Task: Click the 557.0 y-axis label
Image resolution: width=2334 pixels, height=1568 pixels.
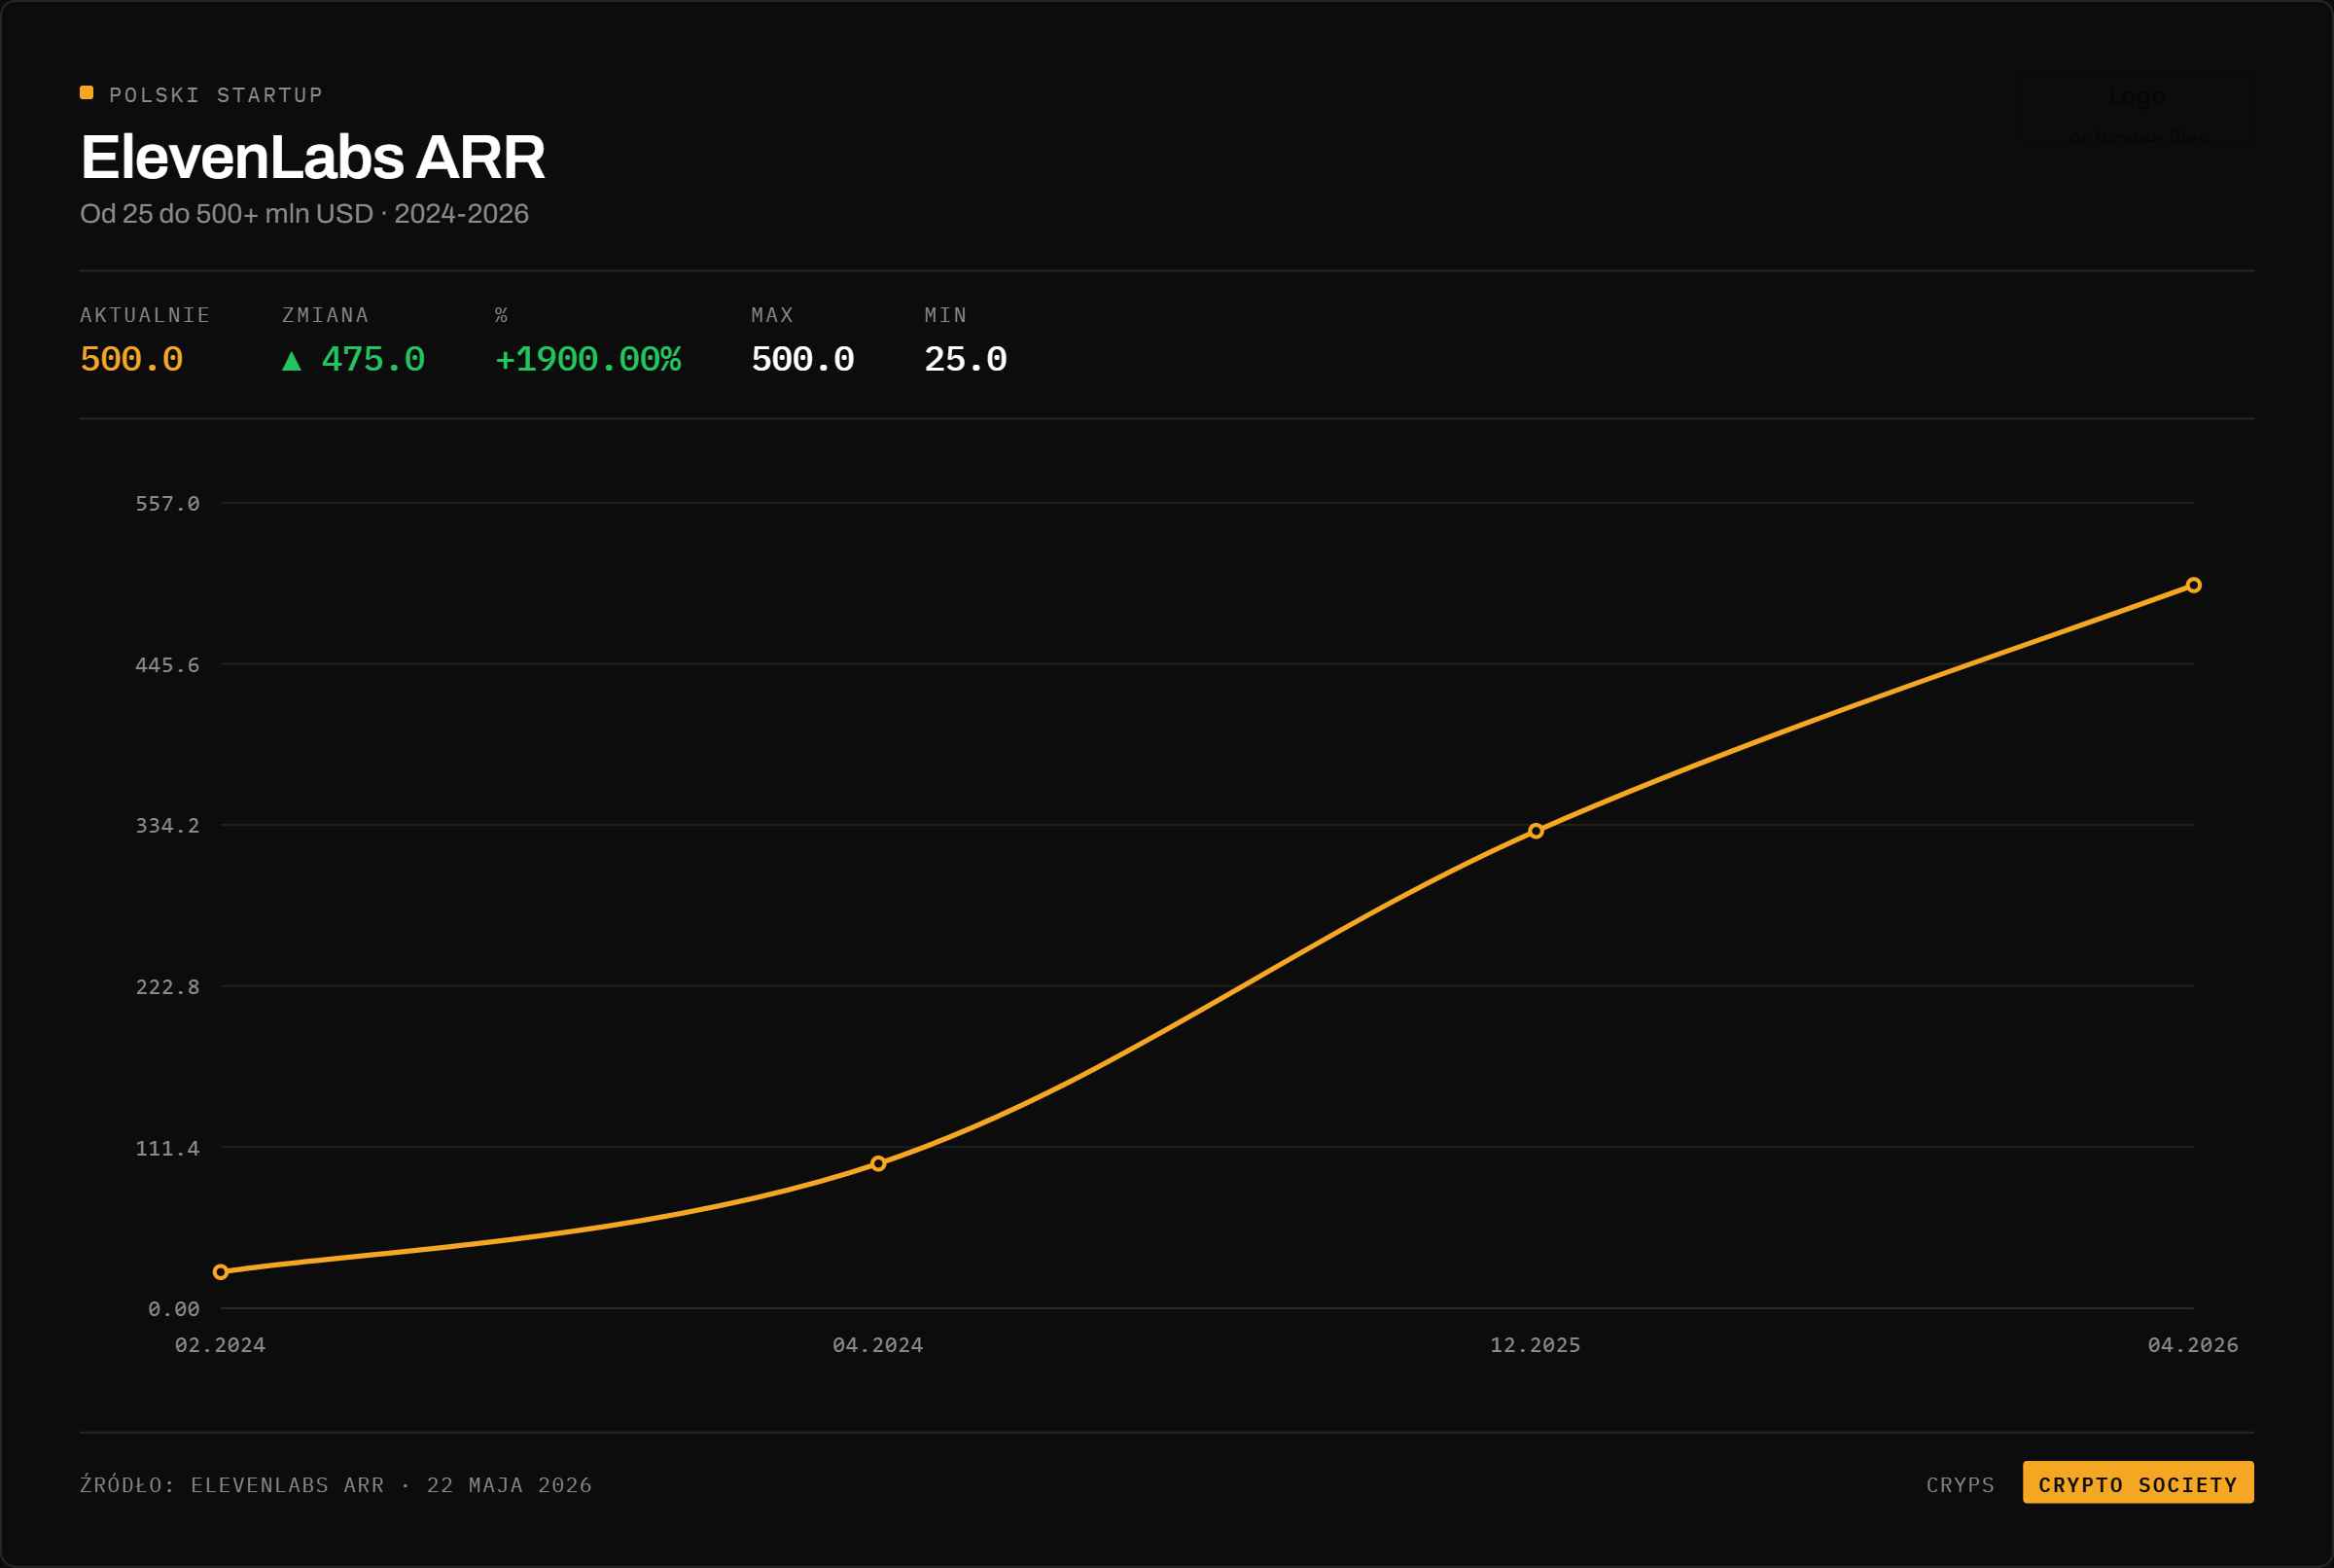Action: point(168,504)
